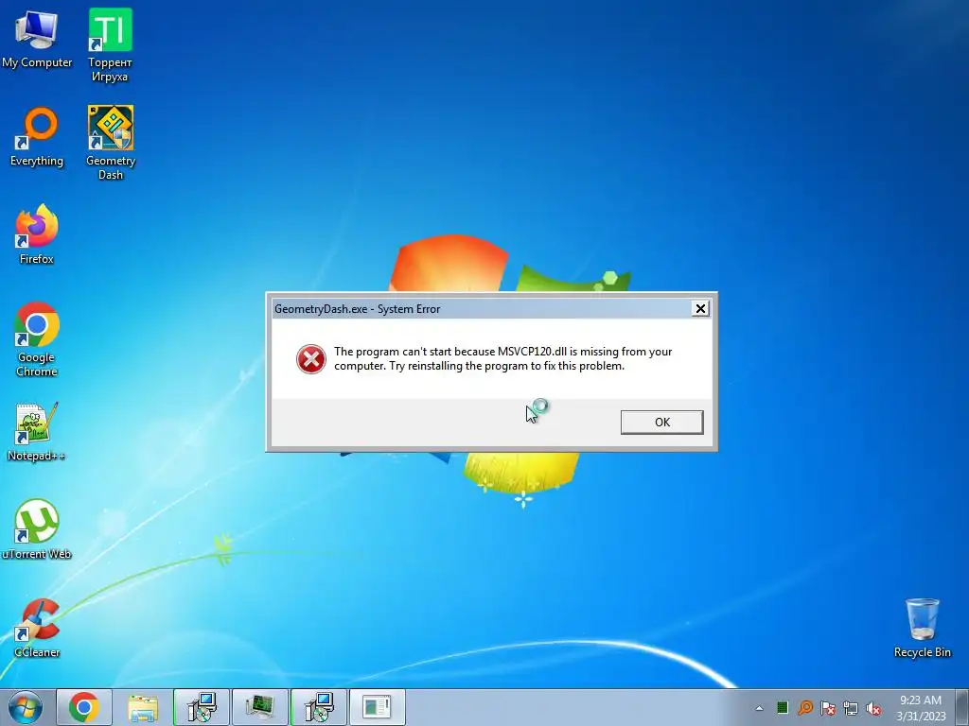Click the green chip tray icon
The image size is (969, 726).
pos(783,707)
